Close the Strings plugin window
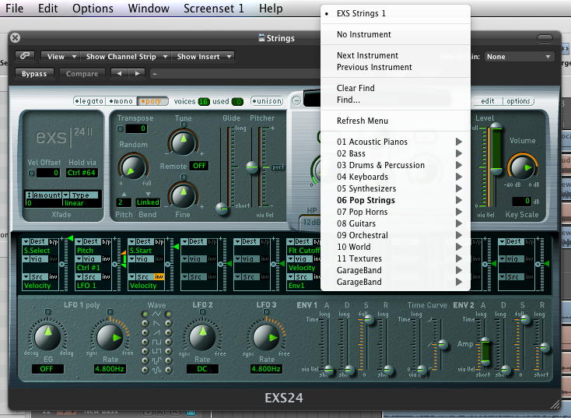Viewport: 571px width, 418px height. coord(16,37)
